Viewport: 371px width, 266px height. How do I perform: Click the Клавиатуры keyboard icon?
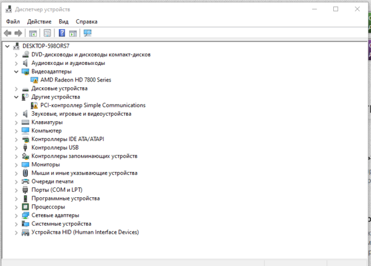(x=25, y=122)
